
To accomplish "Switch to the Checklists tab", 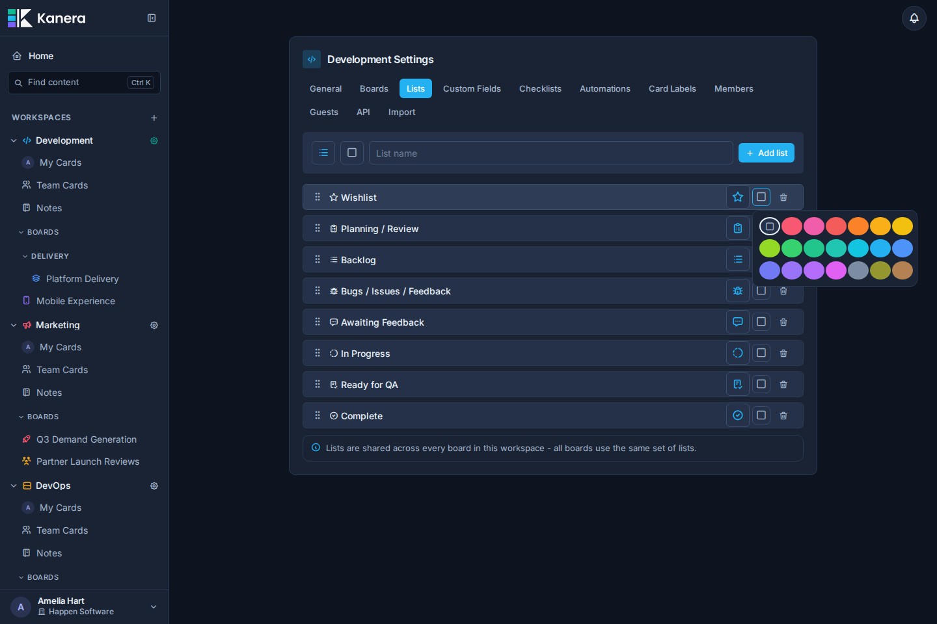I will (x=540, y=88).
